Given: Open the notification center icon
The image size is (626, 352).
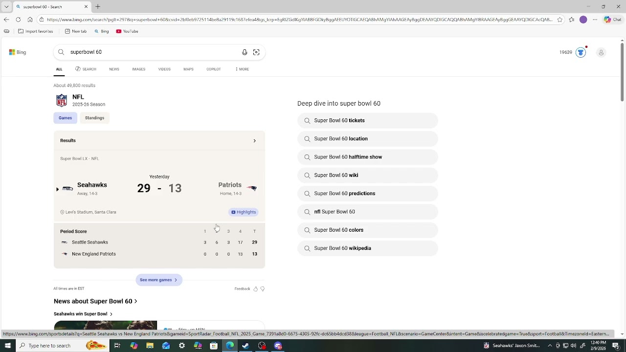Looking at the screenshot, I should coord(616,346).
